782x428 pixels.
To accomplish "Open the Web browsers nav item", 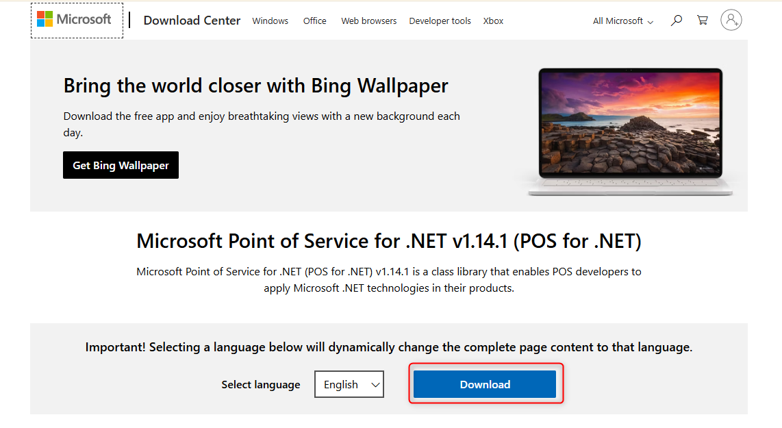I will pyautogui.click(x=368, y=21).
